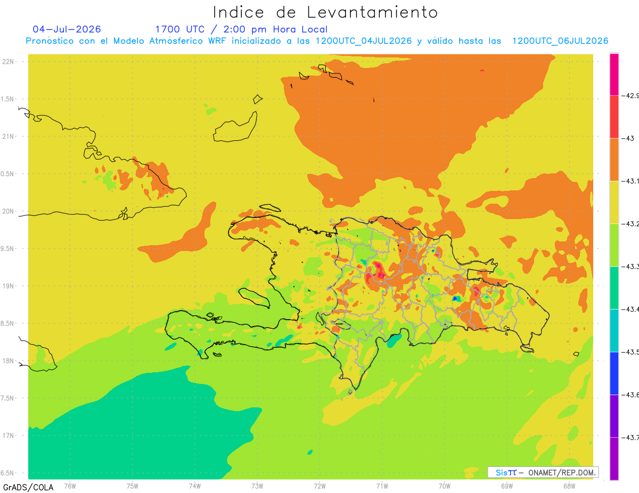Click the "20N" latitude label

coord(8,211)
